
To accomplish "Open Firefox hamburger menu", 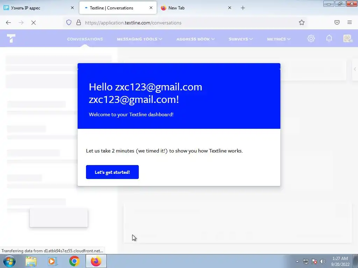I will (350, 22).
